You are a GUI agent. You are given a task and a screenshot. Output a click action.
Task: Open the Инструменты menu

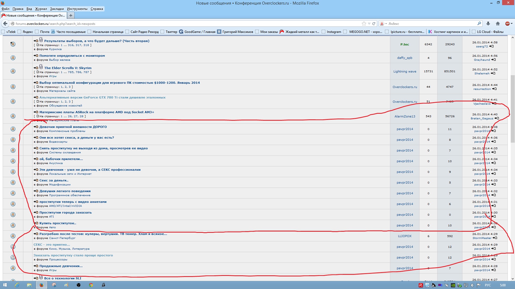pos(77,9)
